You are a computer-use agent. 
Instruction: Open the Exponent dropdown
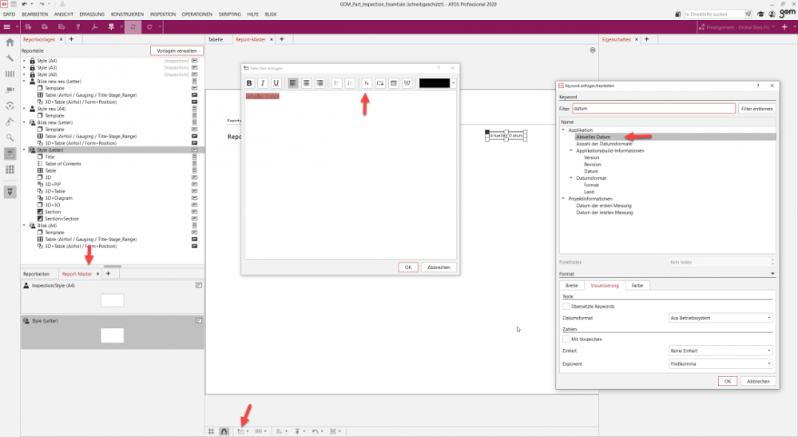coord(721,364)
